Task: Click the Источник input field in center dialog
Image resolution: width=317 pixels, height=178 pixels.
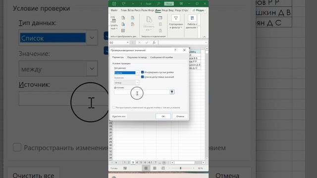Action: tap(142, 92)
